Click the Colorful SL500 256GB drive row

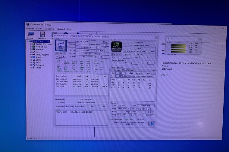coord(81,112)
